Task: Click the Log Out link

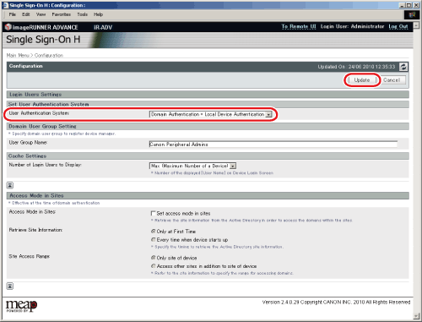Action: pyautogui.click(x=398, y=26)
